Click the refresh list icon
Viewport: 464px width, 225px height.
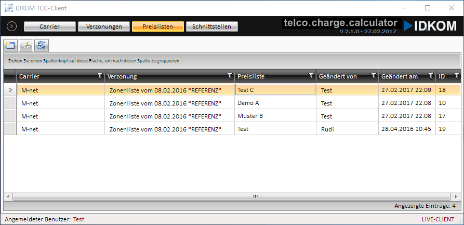42,45
